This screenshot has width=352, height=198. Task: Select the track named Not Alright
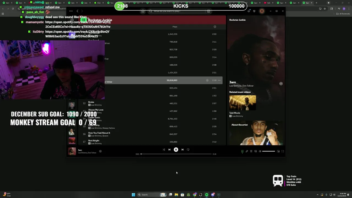[94, 141]
